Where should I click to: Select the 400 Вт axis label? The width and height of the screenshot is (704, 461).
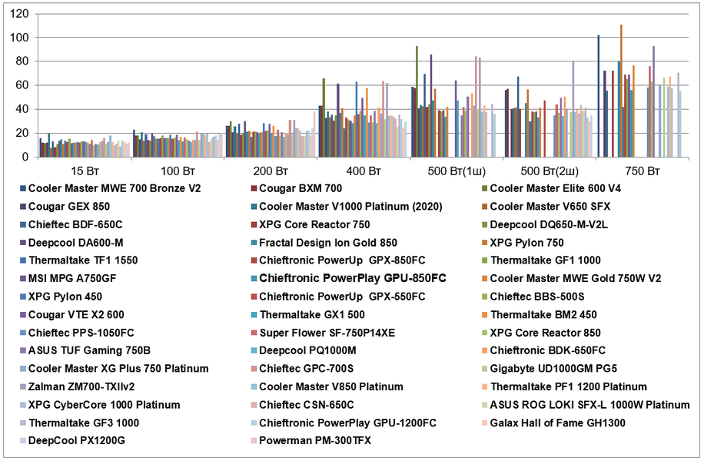364,171
